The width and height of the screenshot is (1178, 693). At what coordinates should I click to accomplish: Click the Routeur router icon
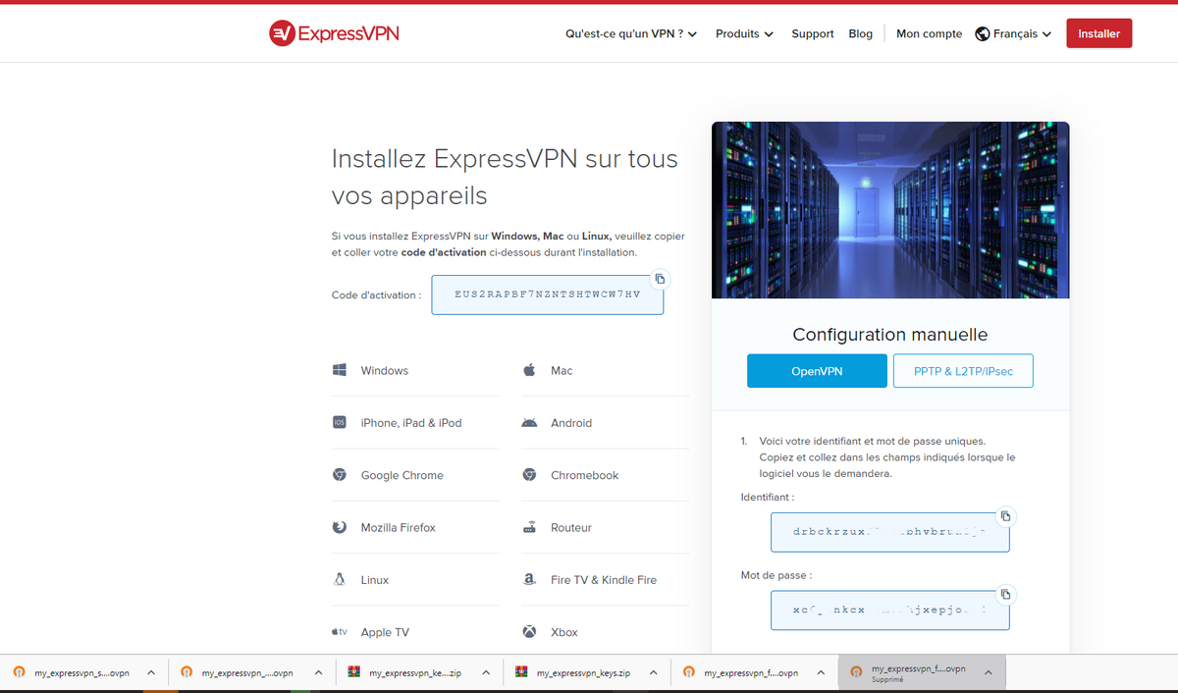529,527
